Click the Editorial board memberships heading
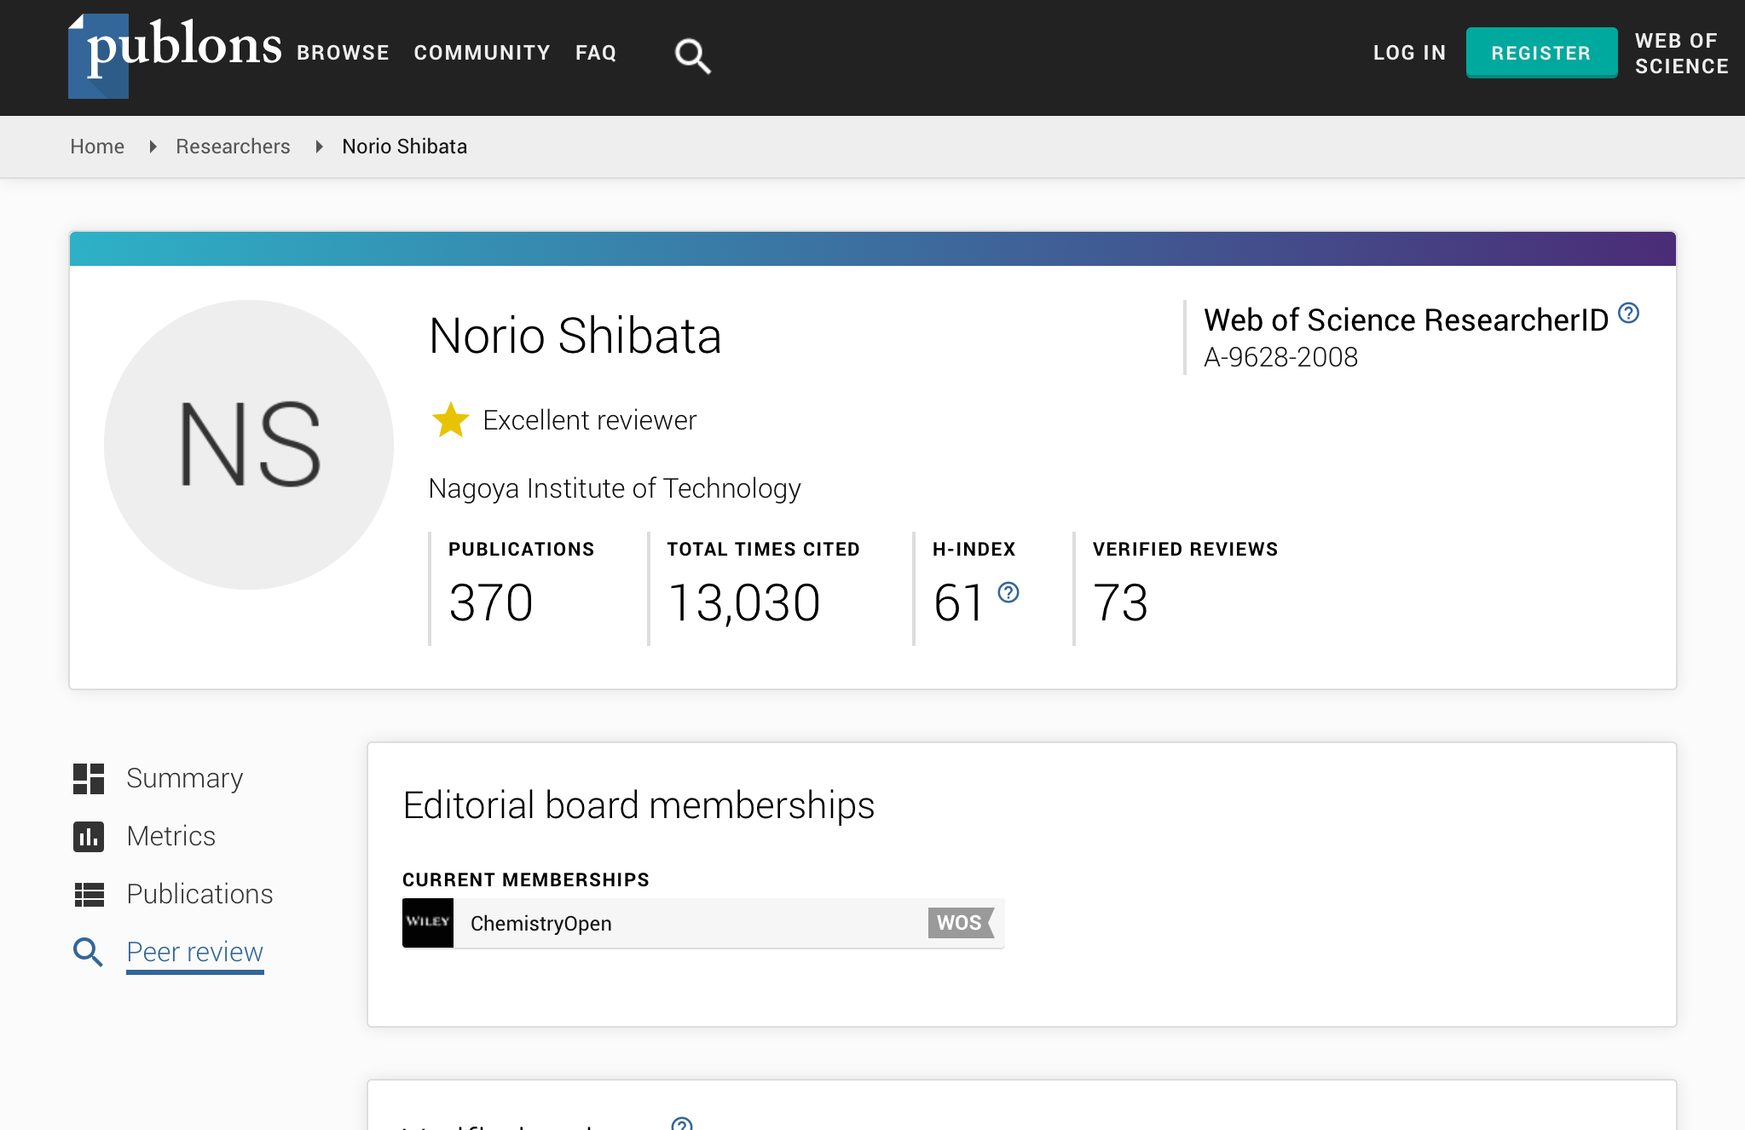Viewport: 1745px width, 1130px height. 638,805
